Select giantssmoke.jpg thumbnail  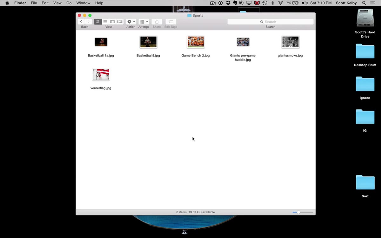(290, 42)
